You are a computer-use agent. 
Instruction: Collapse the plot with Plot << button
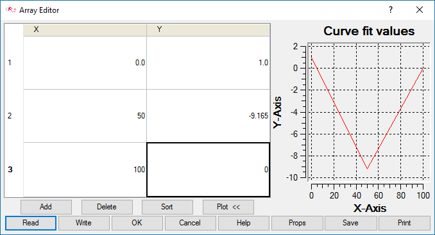pos(228,207)
